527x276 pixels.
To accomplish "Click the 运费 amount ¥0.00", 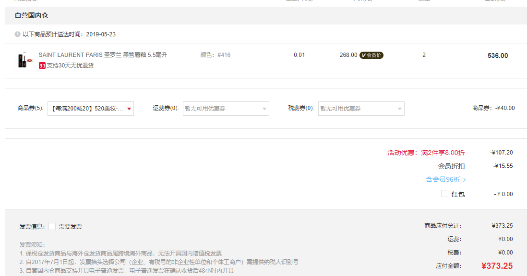I will pyautogui.click(x=505, y=239).
